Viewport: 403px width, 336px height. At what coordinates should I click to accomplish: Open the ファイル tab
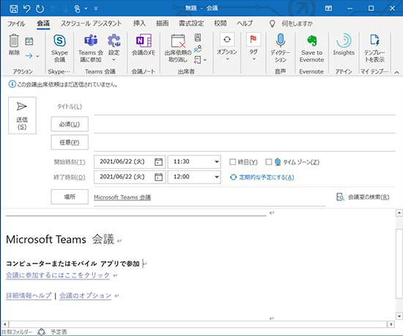tap(16, 23)
